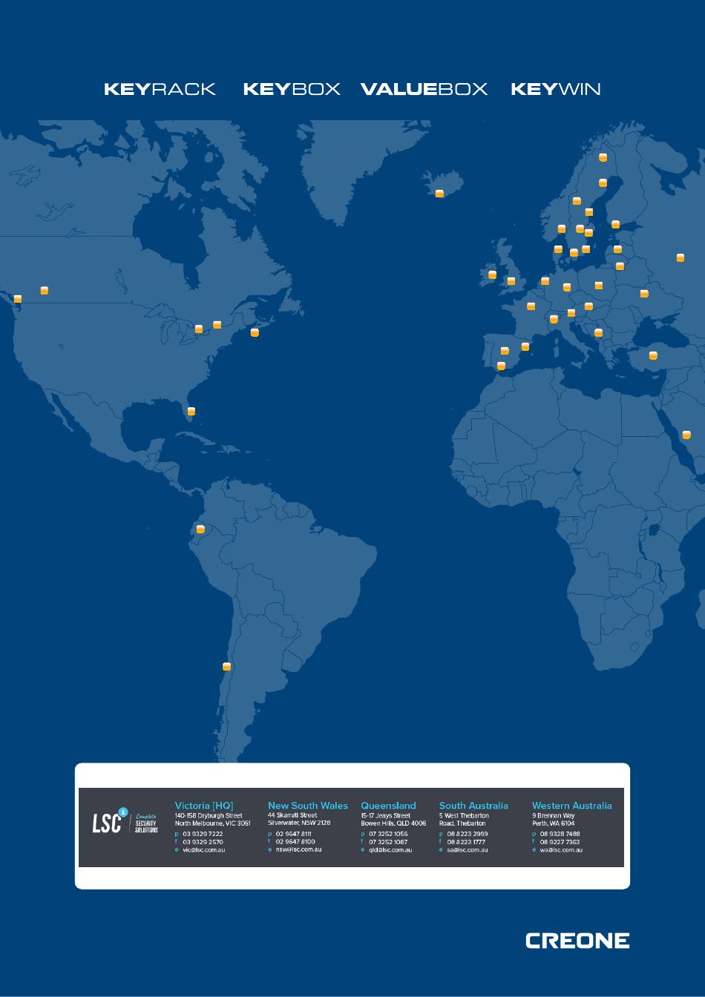
Task: Select the Turkey map marker
Action: tap(653, 355)
